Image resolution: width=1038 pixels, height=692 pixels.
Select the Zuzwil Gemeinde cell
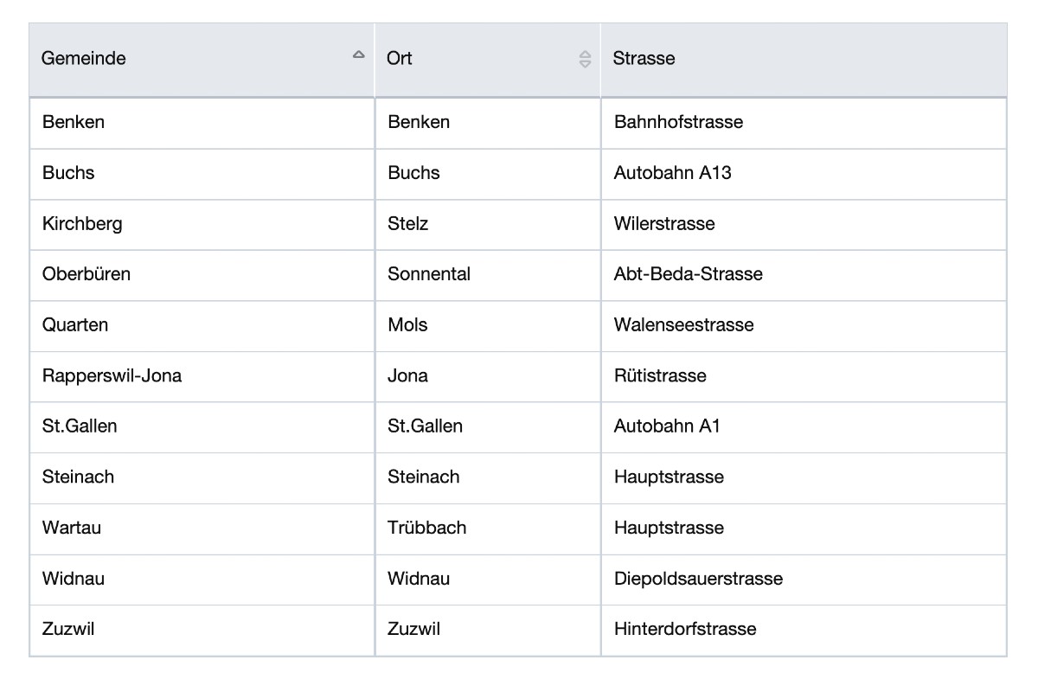click(x=202, y=630)
